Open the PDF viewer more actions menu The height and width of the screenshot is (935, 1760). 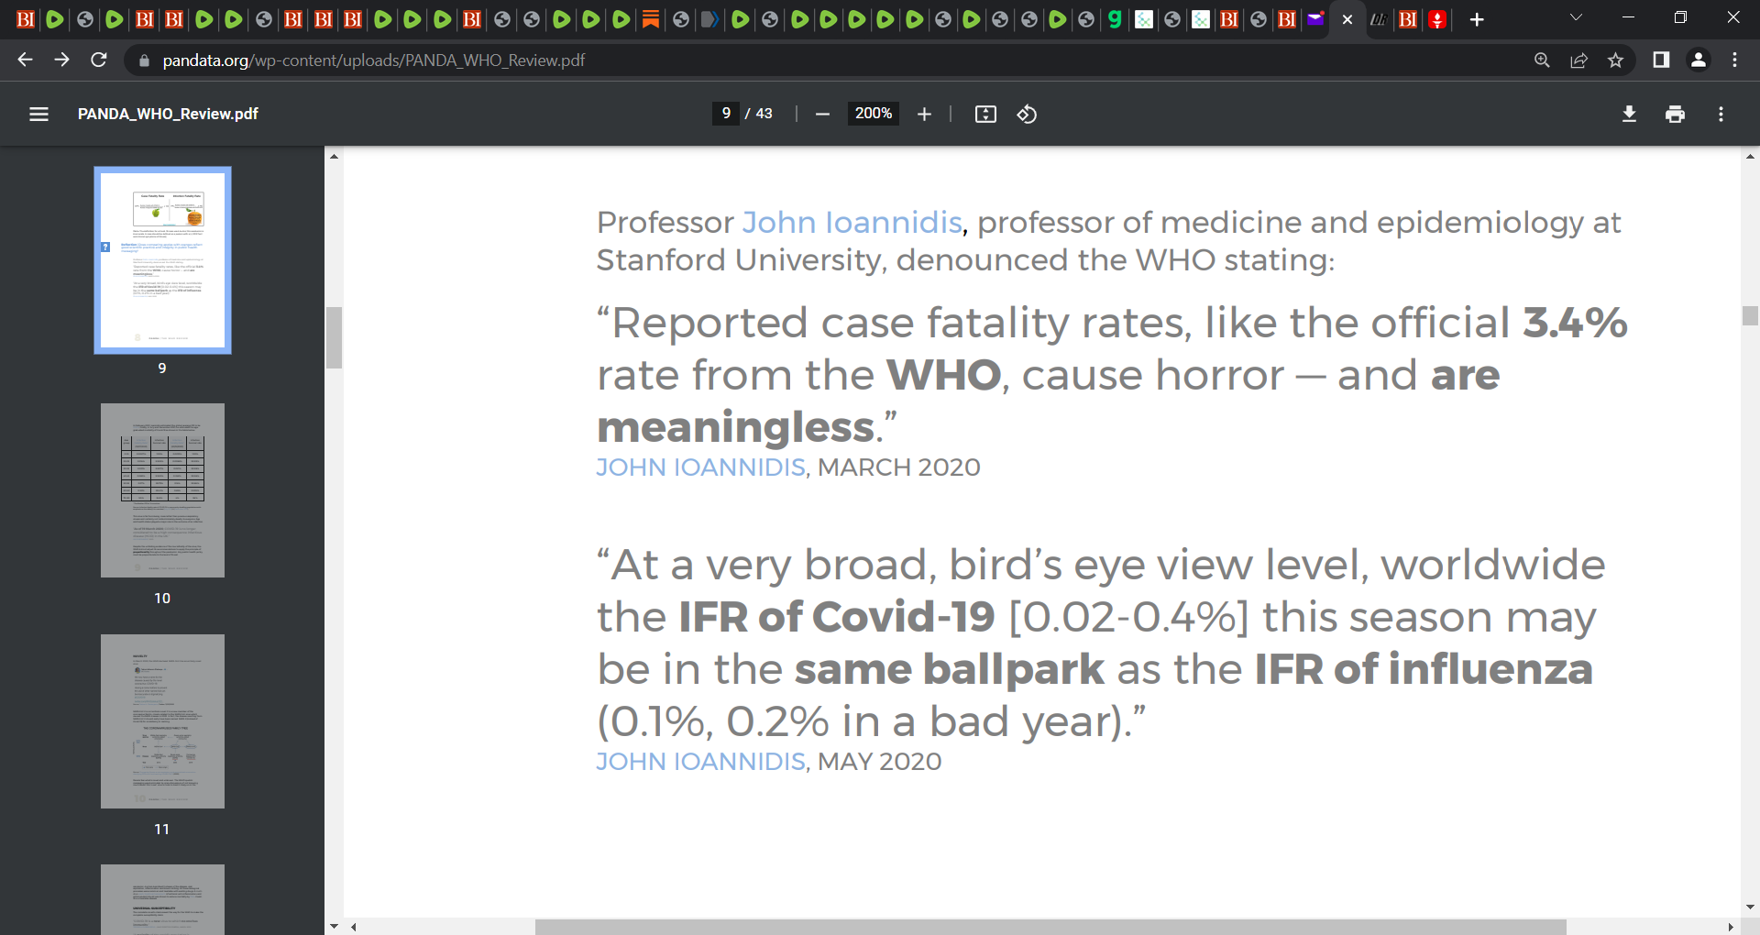pos(1721,114)
